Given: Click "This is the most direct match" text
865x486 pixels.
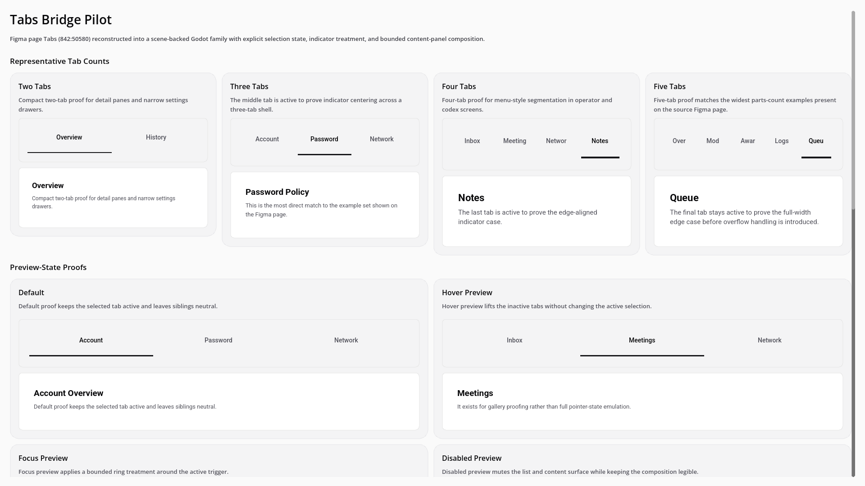Looking at the screenshot, I should tap(321, 210).
